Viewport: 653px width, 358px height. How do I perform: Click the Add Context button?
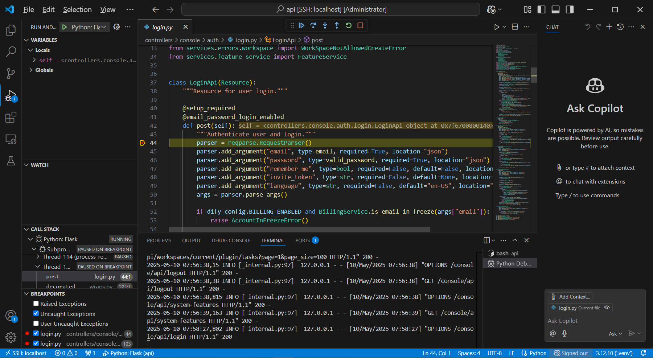(x=570, y=297)
